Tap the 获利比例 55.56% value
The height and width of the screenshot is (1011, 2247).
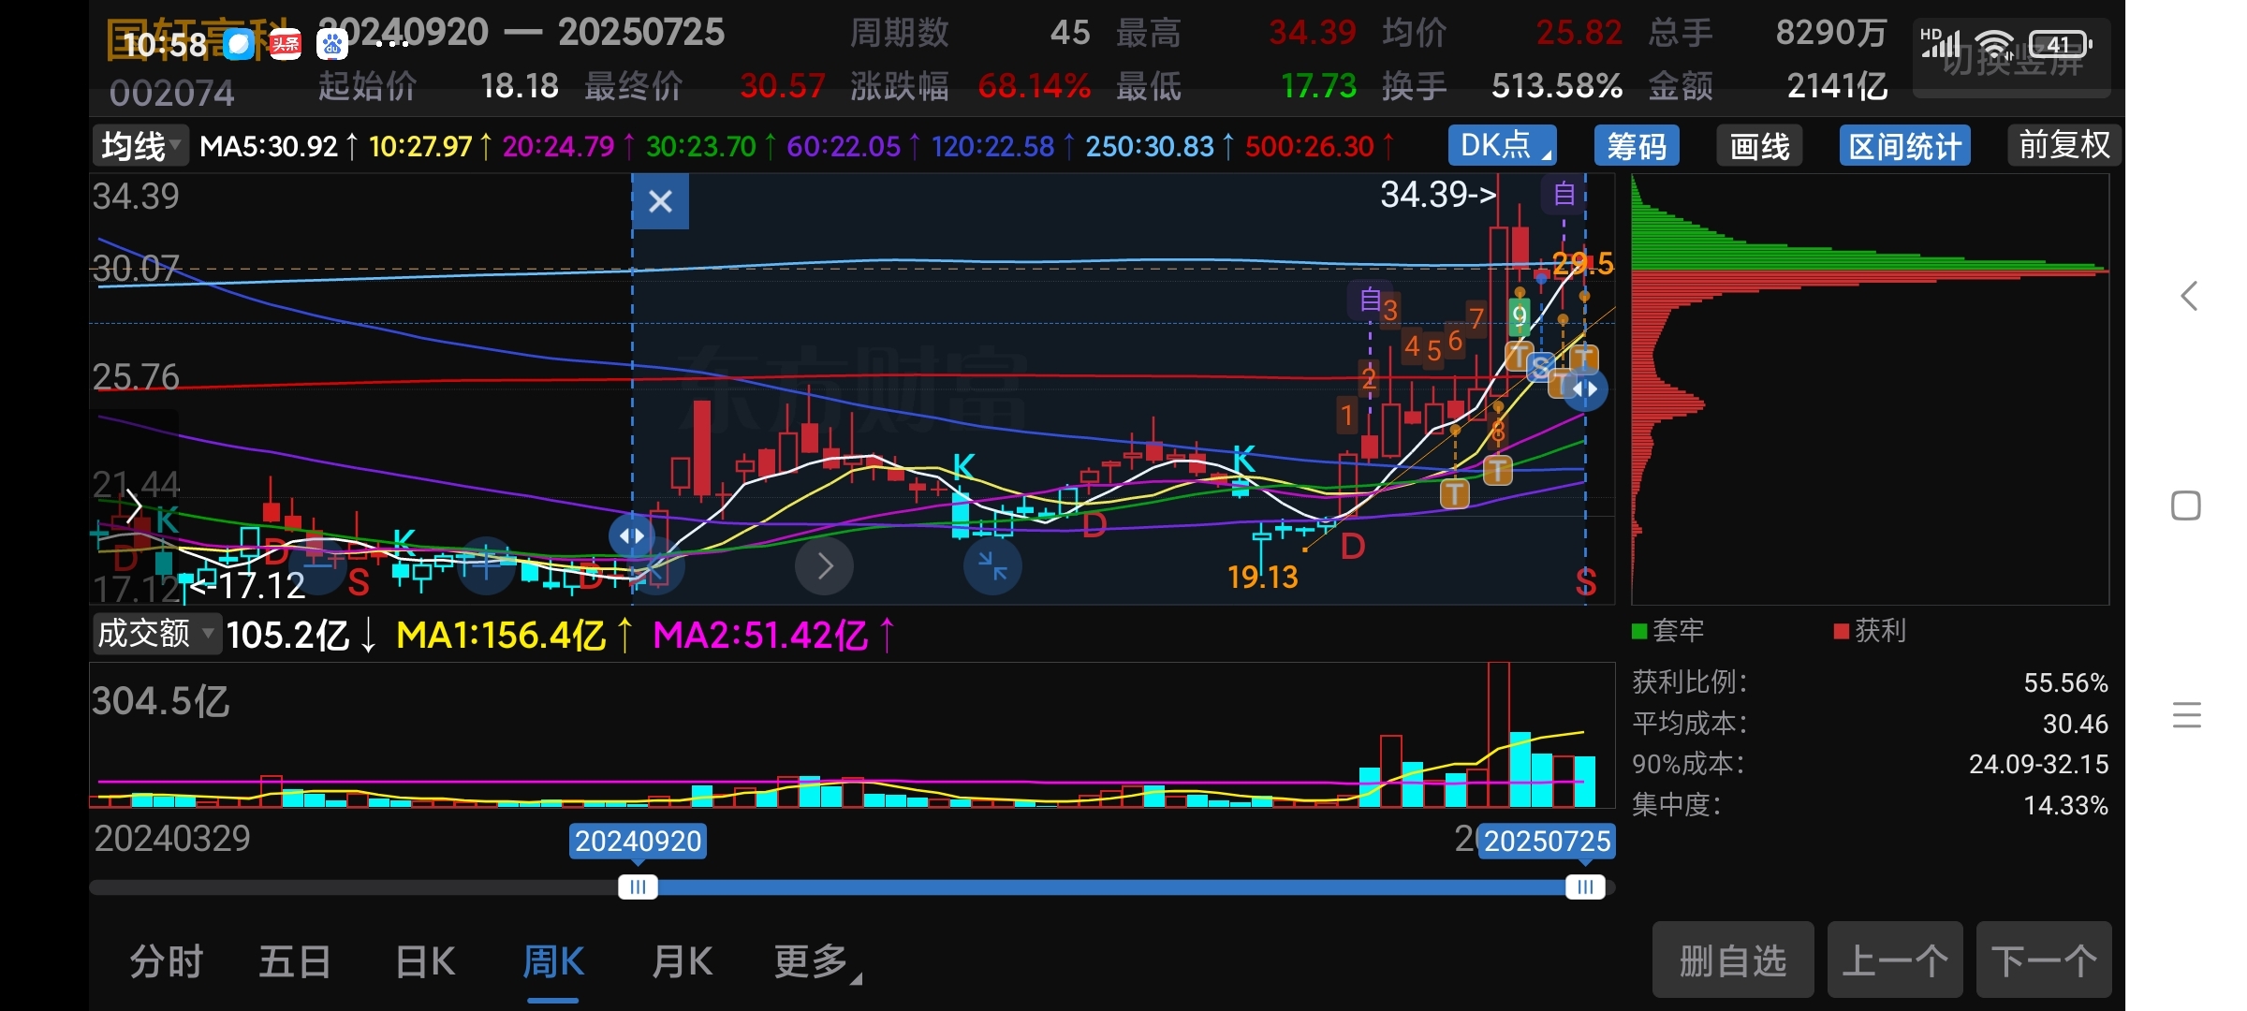2065,682
